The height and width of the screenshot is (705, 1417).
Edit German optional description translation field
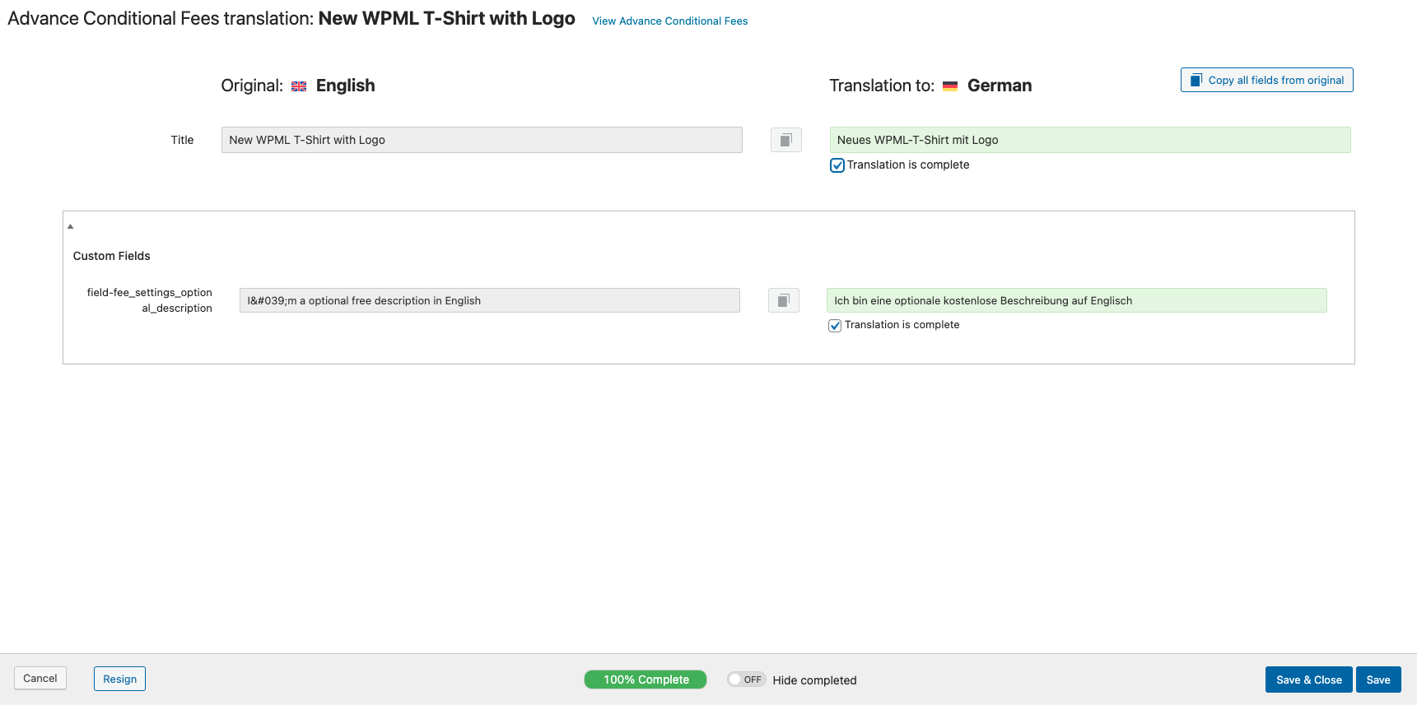(x=1077, y=300)
